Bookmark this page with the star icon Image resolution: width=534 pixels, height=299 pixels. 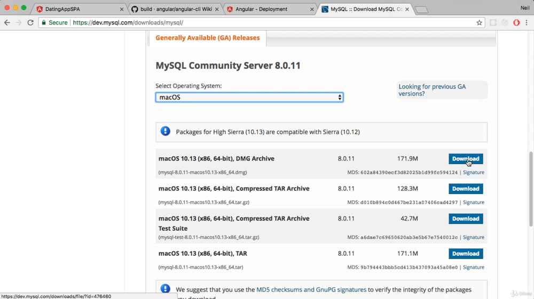(x=479, y=23)
